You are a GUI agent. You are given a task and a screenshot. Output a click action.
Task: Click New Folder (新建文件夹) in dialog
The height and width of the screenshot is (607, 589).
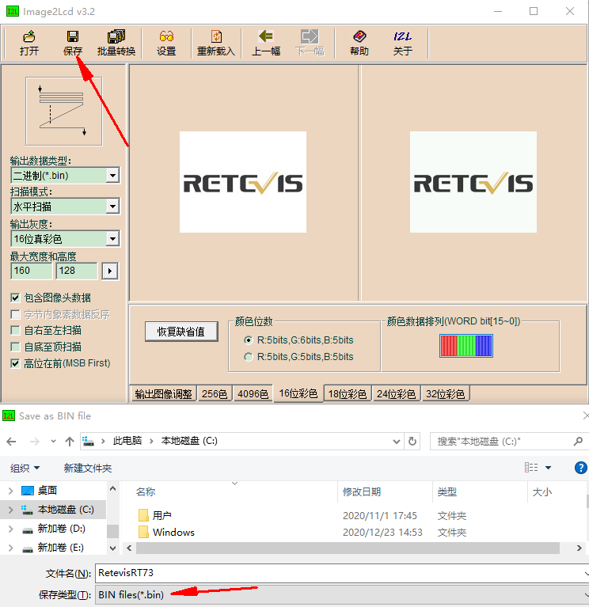click(88, 469)
